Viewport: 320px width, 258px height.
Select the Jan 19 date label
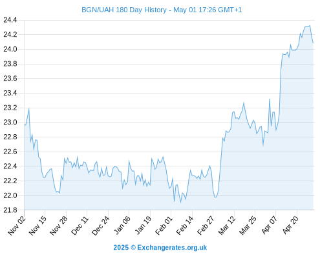(x=143, y=225)
